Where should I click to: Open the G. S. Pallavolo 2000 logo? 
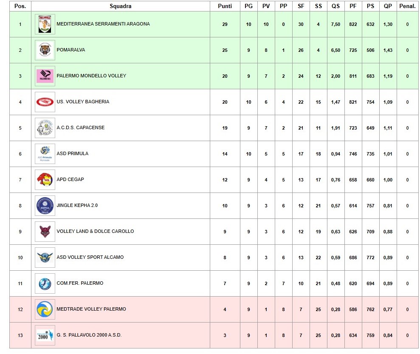(x=45, y=335)
